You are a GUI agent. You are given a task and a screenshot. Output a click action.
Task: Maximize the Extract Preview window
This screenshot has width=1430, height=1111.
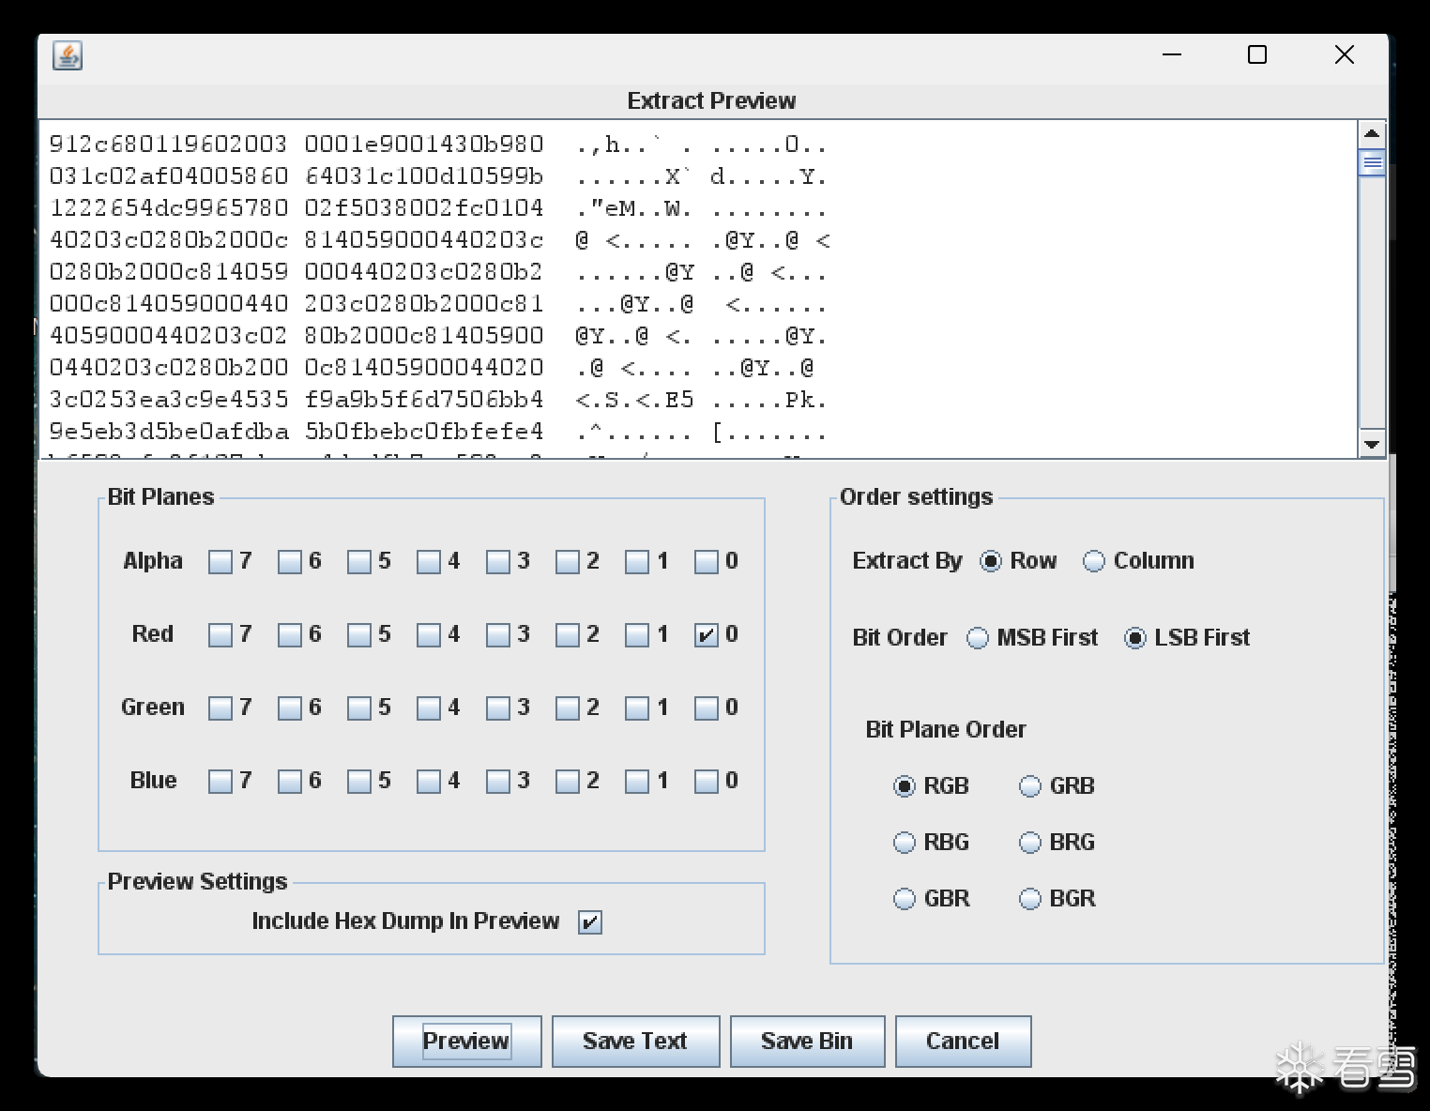(1257, 55)
